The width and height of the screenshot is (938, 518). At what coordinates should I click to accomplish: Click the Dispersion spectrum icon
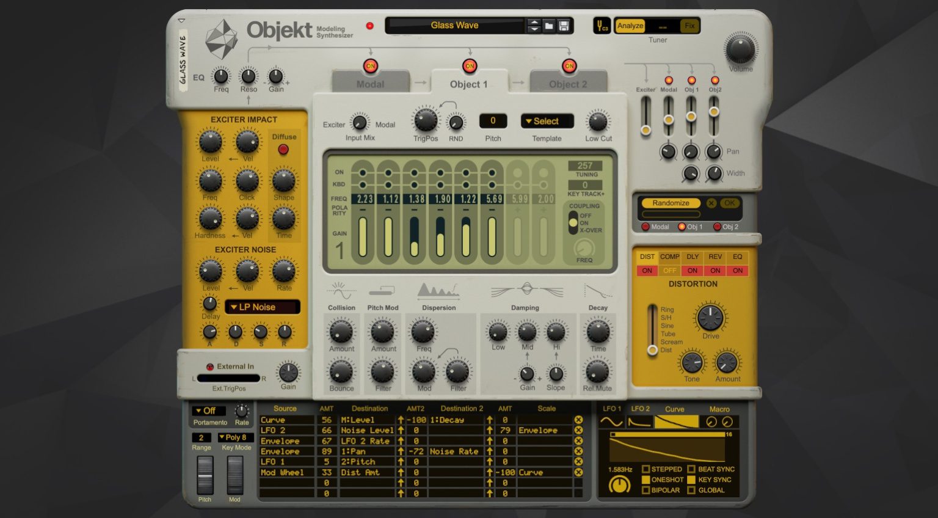coord(438,291)
